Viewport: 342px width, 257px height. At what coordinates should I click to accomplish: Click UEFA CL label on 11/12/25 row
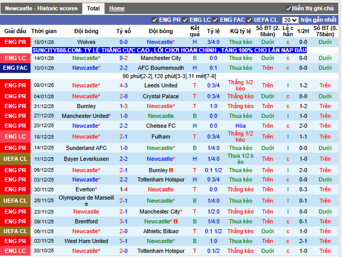(x=16, y=159)
